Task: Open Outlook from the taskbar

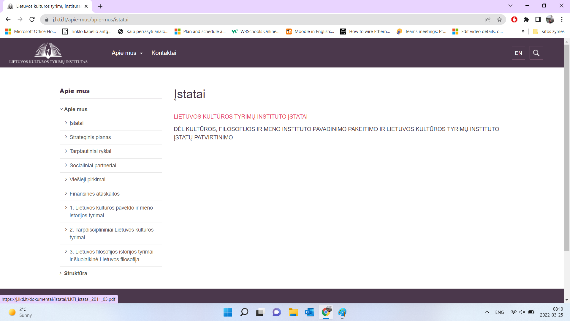Action: pyautogui.click(x=309, y=312)
